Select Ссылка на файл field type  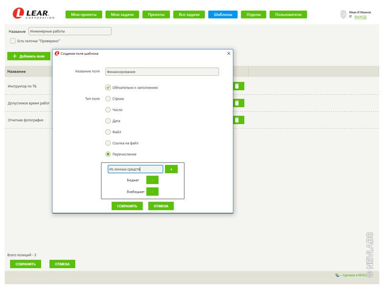coord(108,143)
